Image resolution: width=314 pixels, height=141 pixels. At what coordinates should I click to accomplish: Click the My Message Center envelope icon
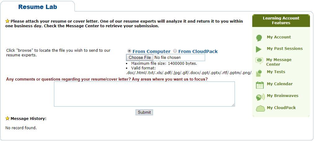click(x=259, y=60)
